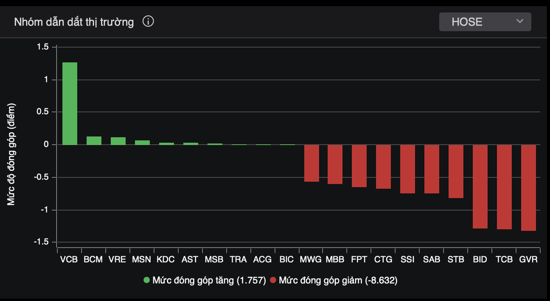Click the SSI ticker label on axis
The width and height of the screenshot is (550, 301).
pos(408,259)
